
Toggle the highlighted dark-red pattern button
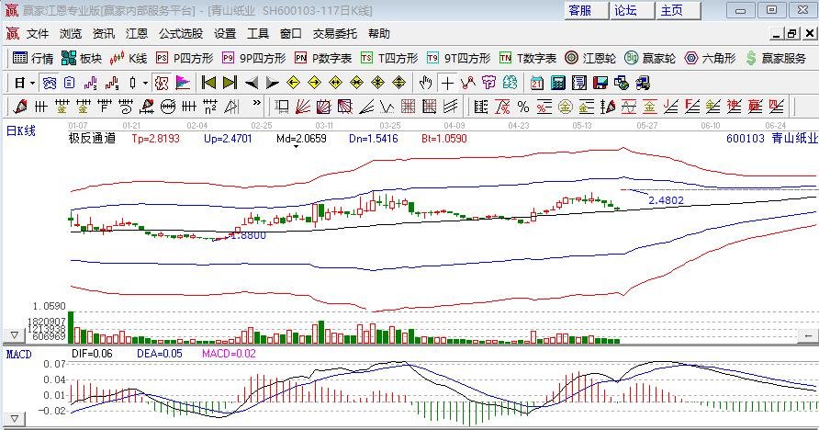pyautogui.click(x=162, y=83)
